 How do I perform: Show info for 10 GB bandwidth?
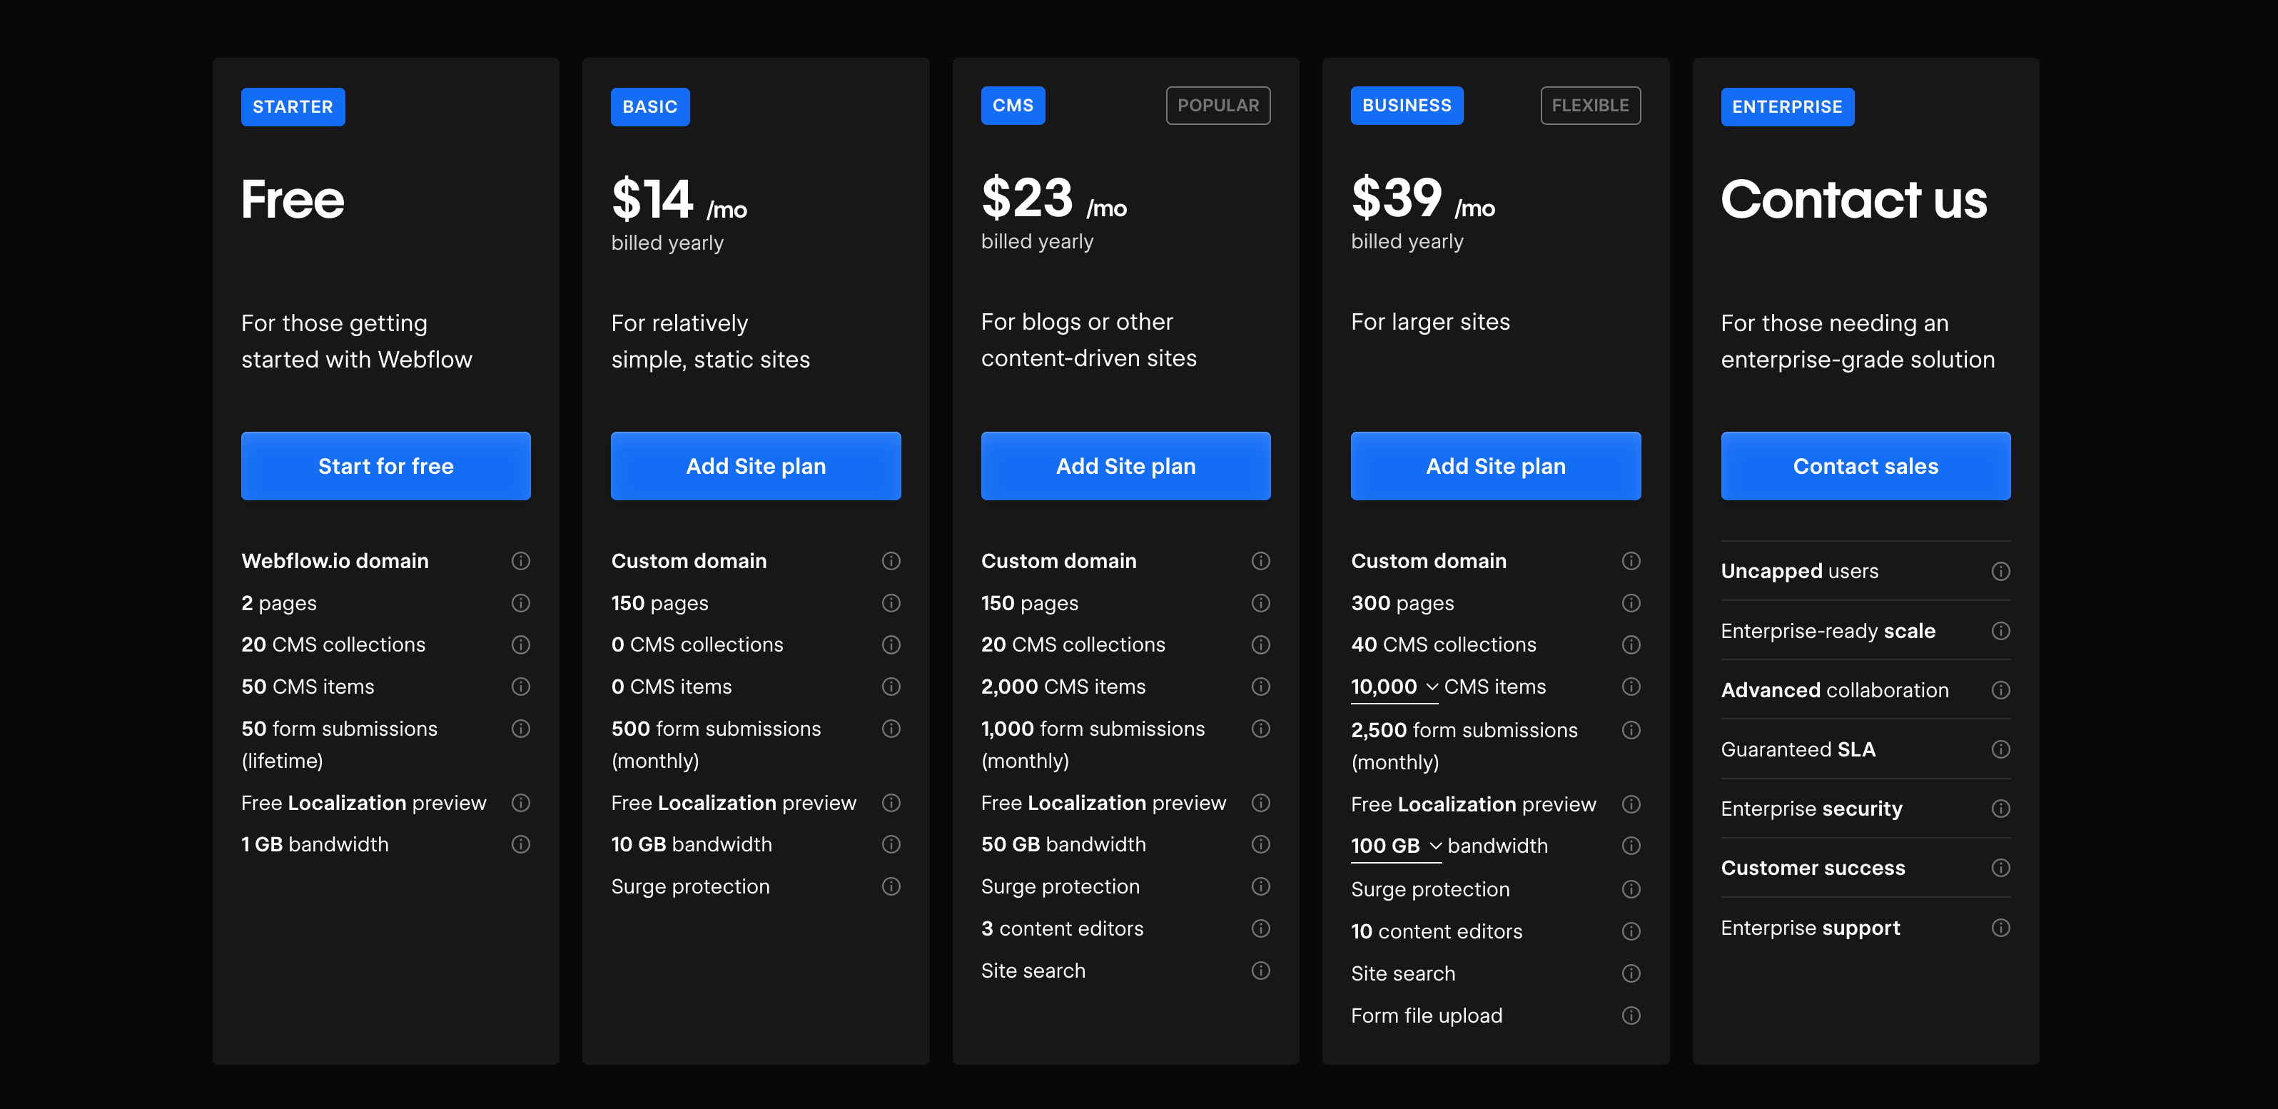click(x=891, y=844)
